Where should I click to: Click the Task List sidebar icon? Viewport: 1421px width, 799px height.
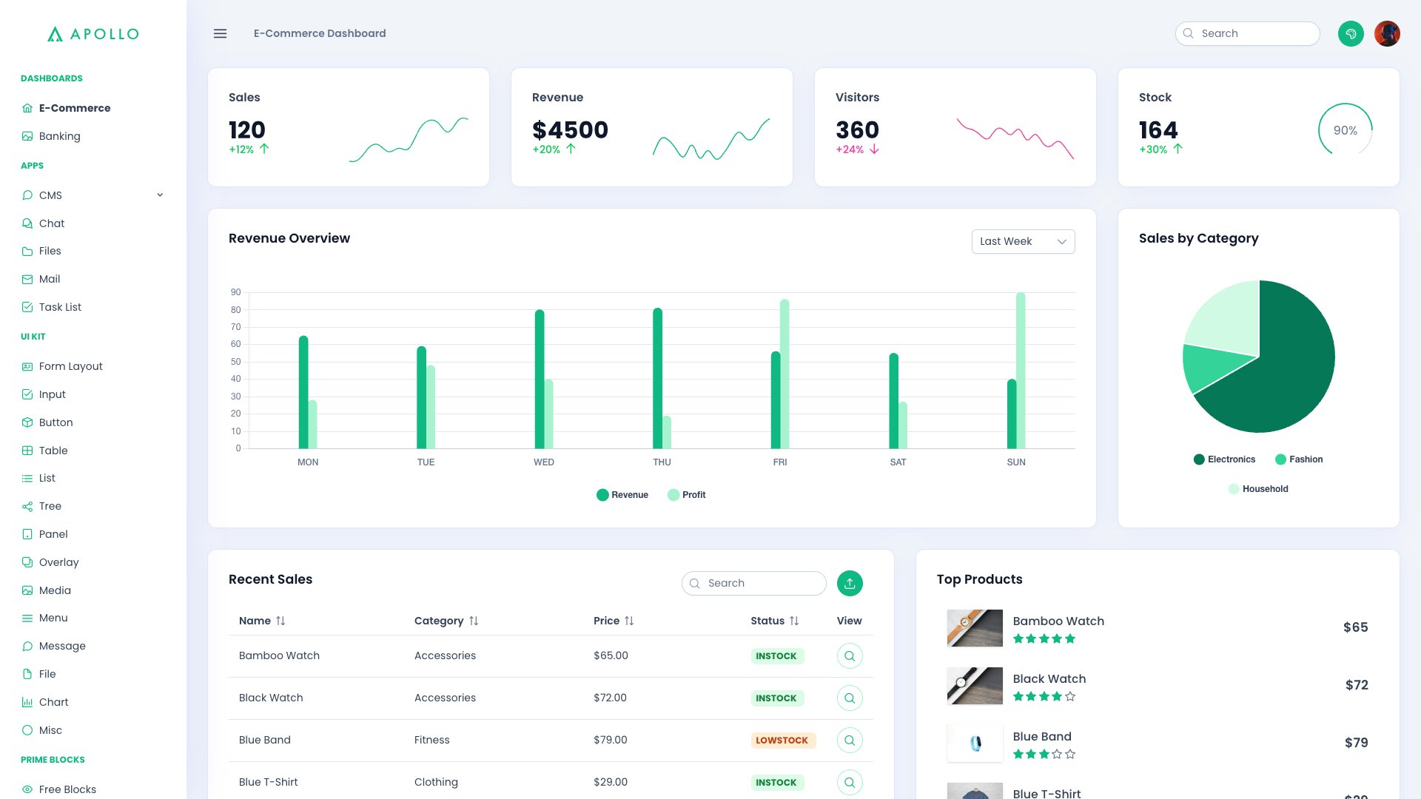[x=27, y=306]
